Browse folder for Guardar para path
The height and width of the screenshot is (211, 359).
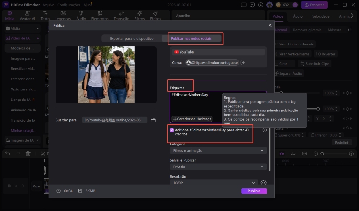[x=153, y=120]
